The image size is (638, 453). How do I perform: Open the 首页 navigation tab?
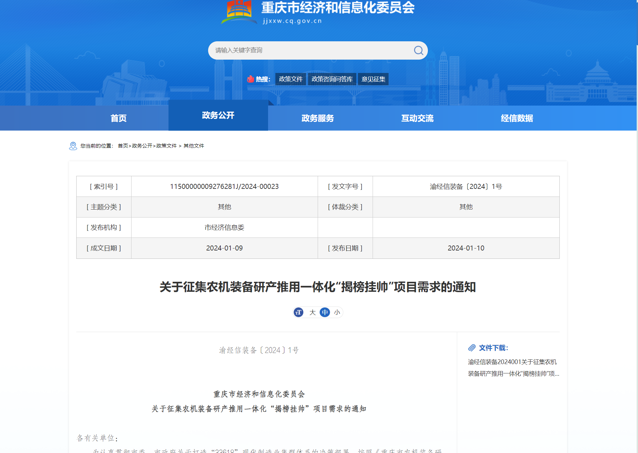click(119, 118)
